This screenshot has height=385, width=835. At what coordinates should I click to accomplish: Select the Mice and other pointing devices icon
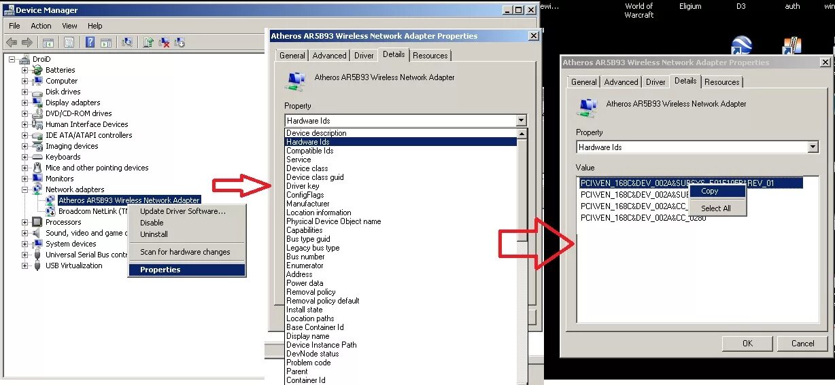(x=38, y=168)
